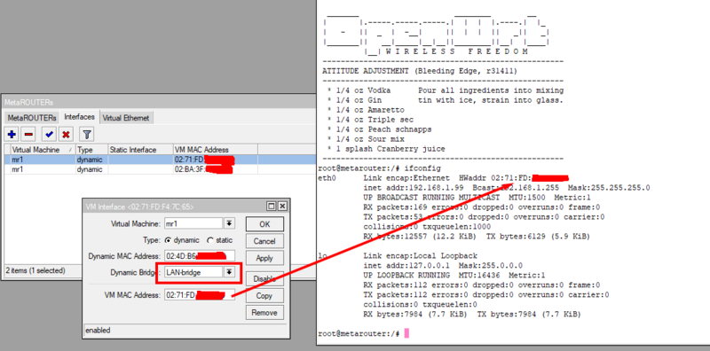Click the '2 items (1 selected)' status
This screenshot has height=351, width=710.
click(35, 270)
